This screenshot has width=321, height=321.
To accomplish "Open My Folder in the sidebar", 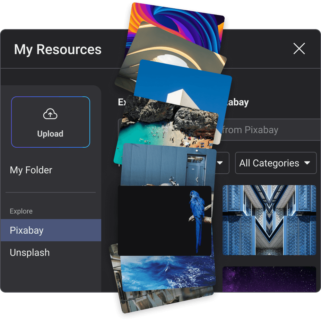I will tap(31, 170).
